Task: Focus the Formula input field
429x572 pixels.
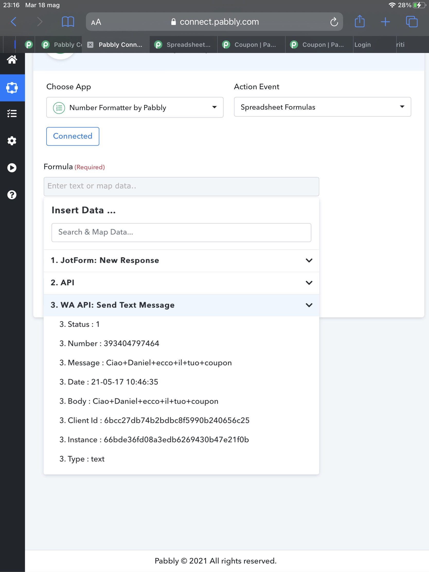Action: coord(181,186)
